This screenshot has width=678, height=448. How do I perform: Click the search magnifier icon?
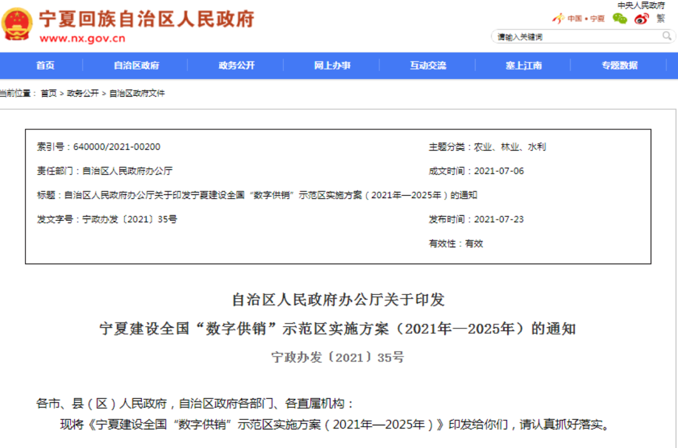click(x=667, y=36)
